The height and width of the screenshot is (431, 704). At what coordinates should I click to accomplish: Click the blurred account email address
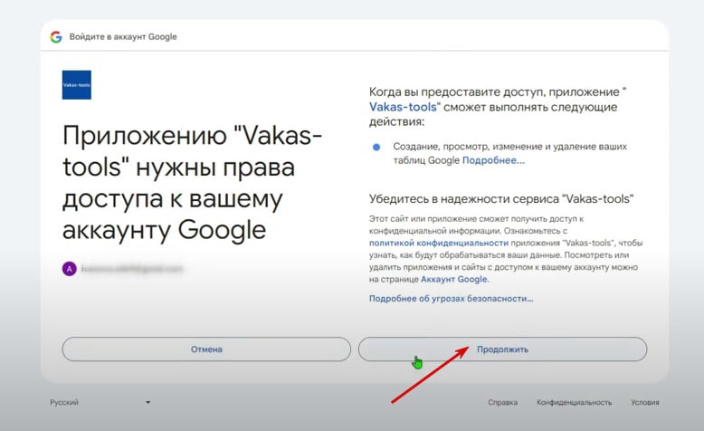131,269
